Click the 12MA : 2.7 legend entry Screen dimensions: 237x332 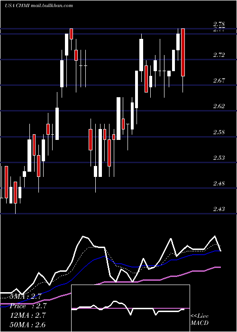(28, 315)
